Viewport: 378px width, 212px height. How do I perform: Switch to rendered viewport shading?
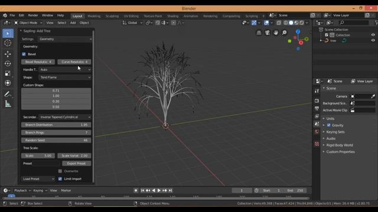(x=302, y=22)
